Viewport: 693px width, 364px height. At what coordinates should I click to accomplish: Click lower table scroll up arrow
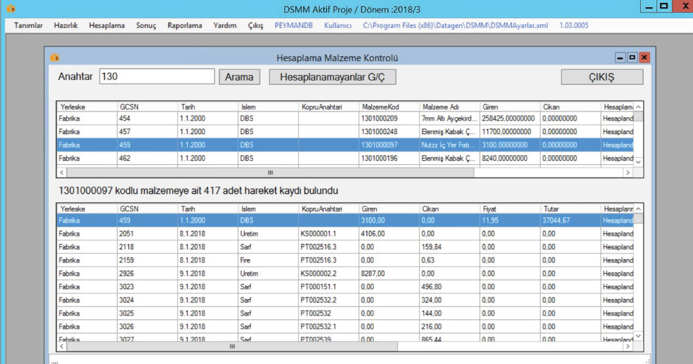638,209
